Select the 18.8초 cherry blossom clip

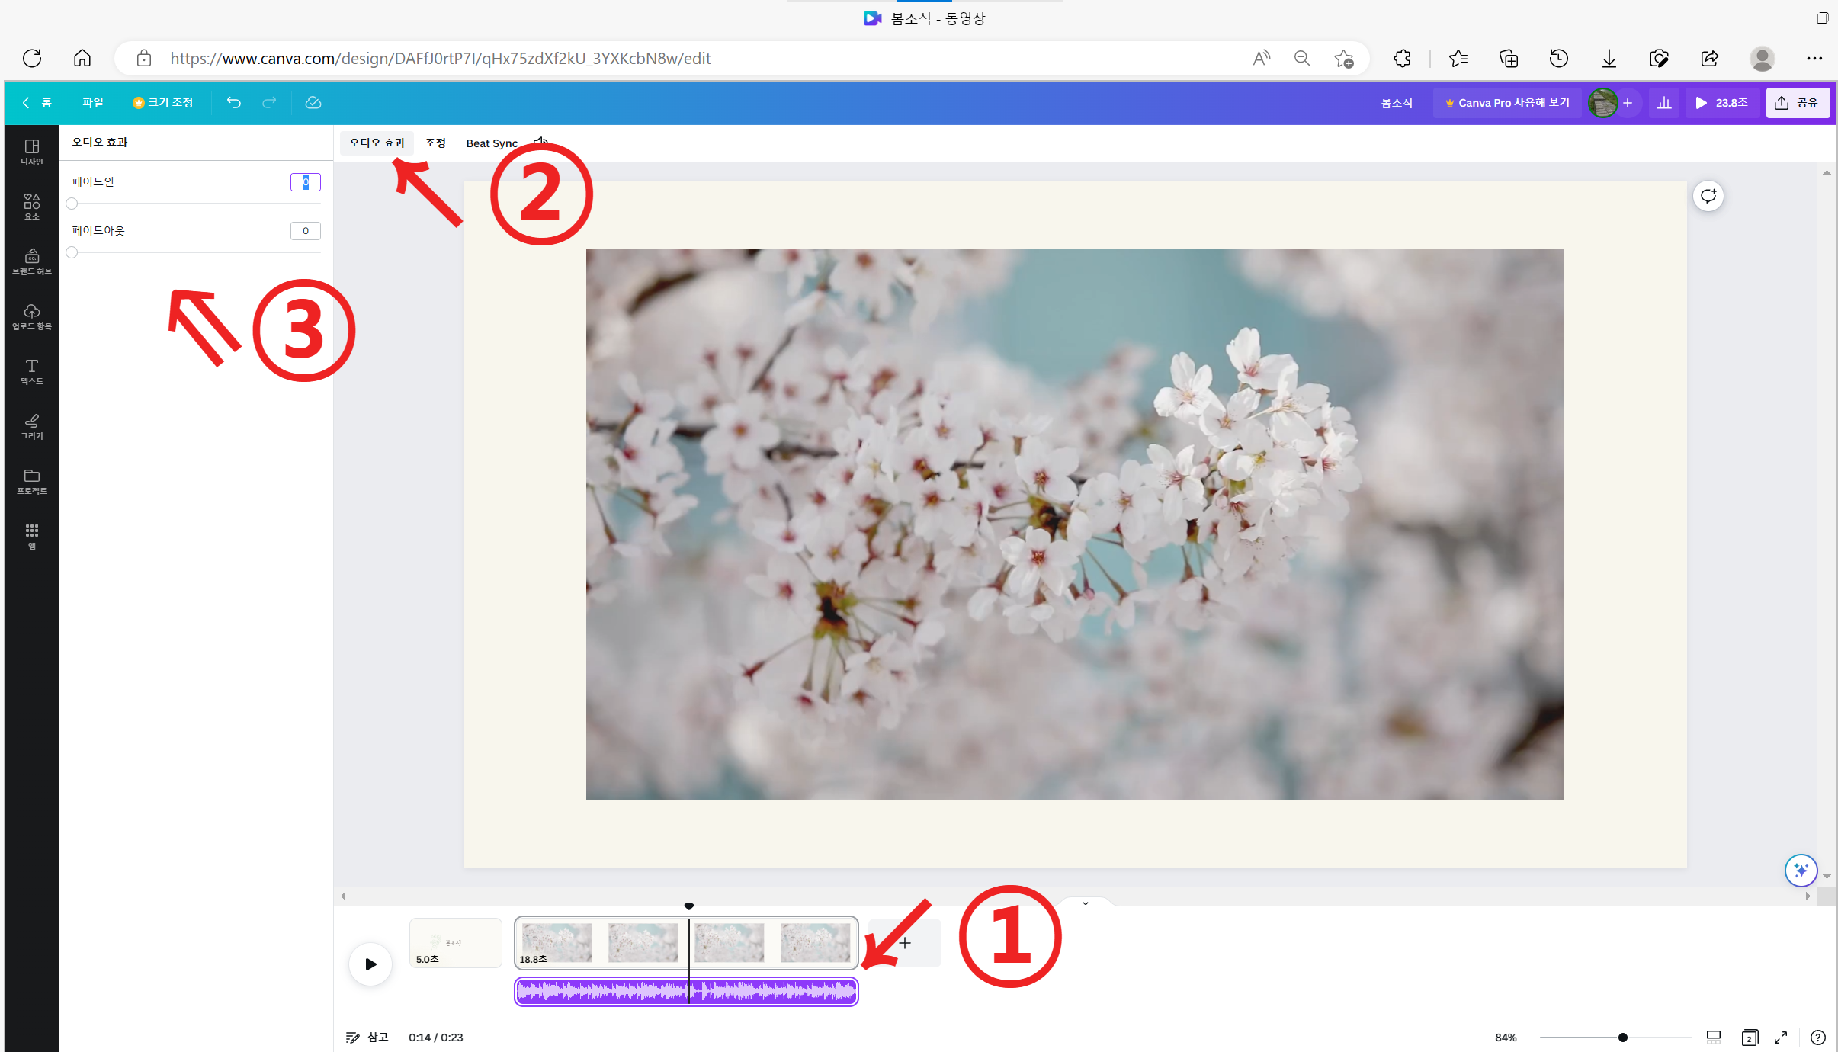pos(686,943)
